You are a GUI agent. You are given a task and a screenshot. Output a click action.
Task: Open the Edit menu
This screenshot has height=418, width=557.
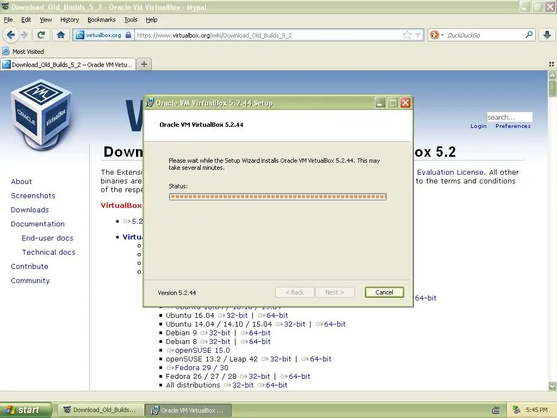[x=26, y=20]
